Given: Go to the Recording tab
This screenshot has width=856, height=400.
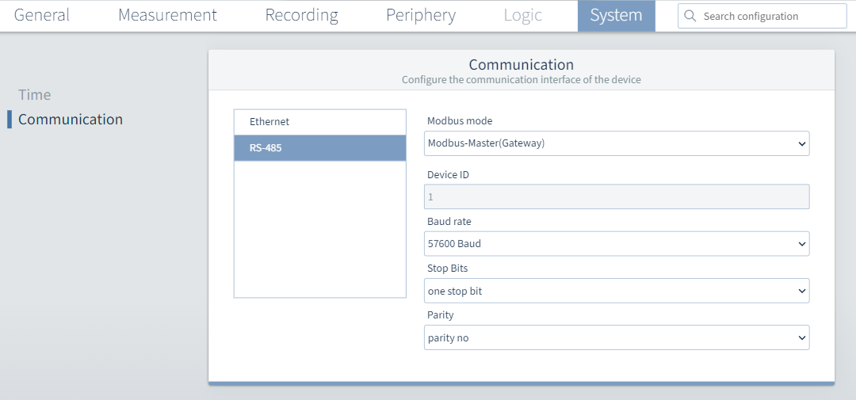Looking at the screenshot, I should 301,15.
